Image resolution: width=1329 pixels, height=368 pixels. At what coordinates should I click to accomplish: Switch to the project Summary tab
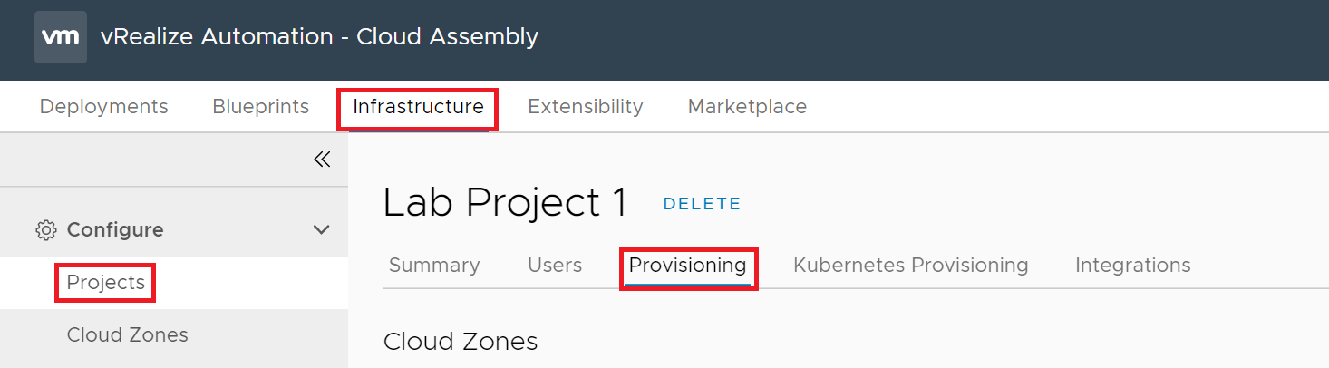point(434,266)
